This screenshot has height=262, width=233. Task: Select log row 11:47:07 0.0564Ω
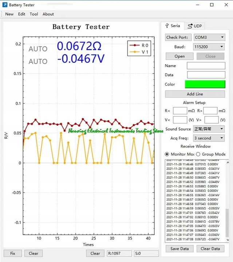tap(193, 235)
